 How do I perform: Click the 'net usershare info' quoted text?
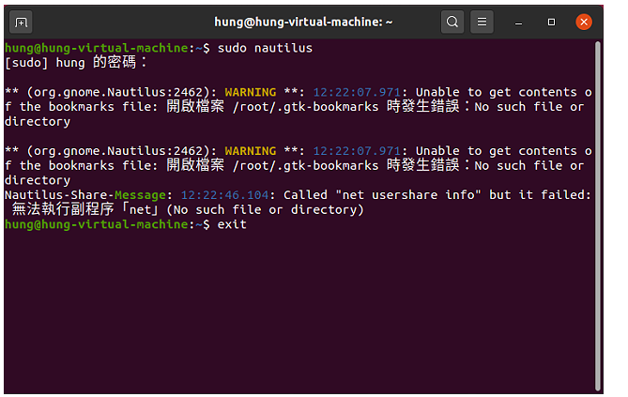pyautogui.click(x=408, y=195)
